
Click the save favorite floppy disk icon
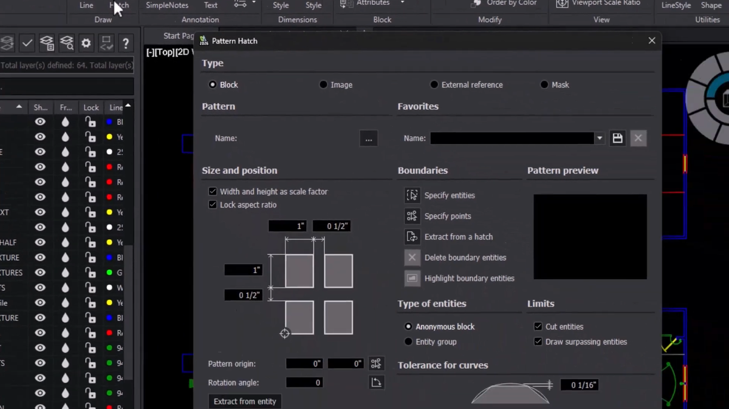617,138
